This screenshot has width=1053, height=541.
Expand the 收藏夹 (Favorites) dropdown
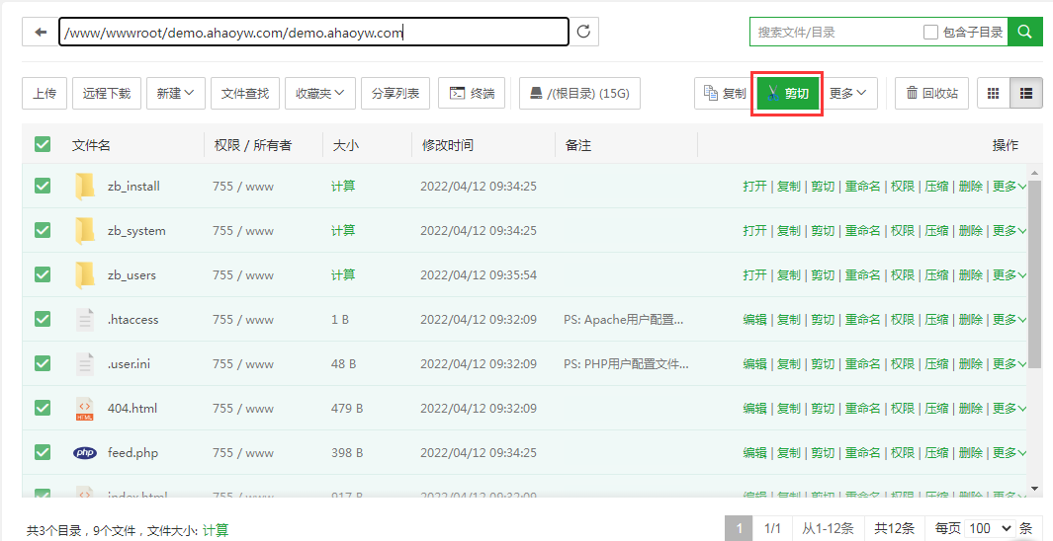(319, 94)
